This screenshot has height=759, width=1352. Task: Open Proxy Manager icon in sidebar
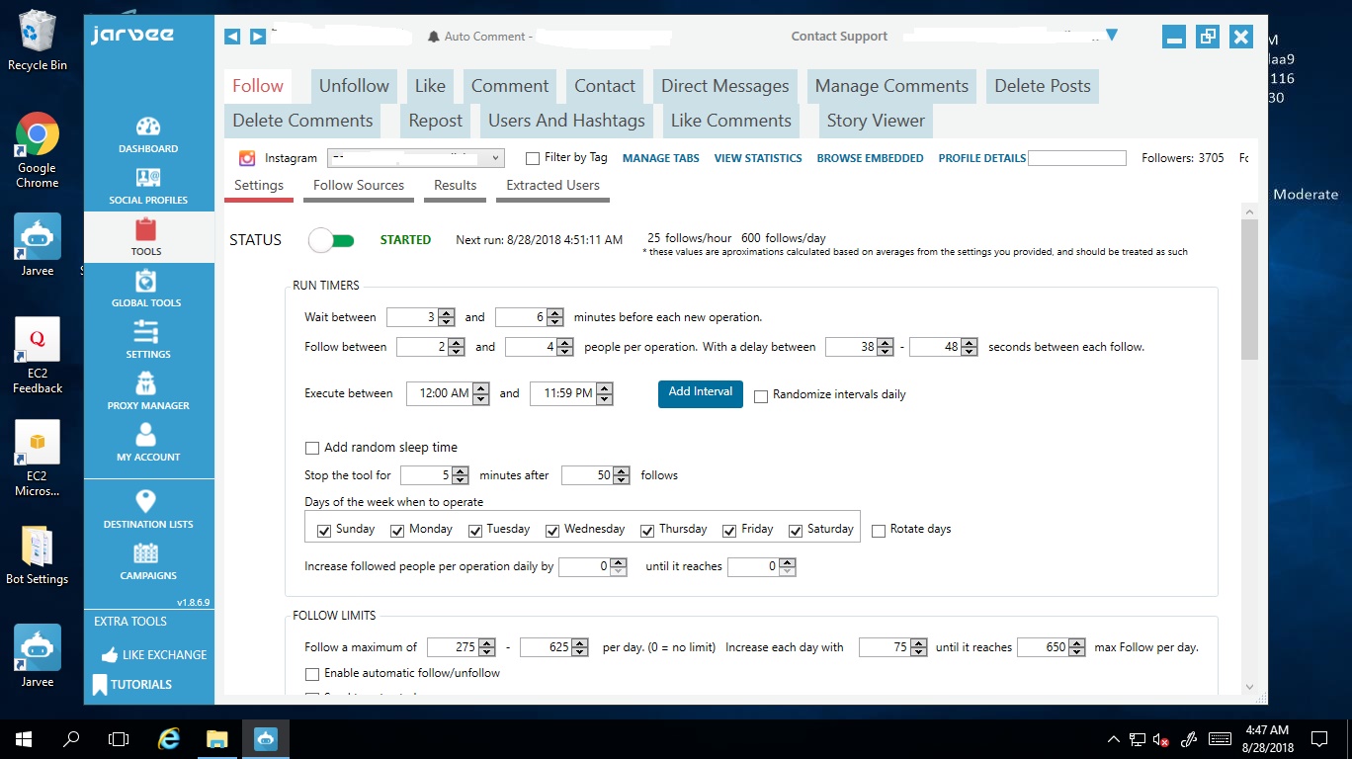click(x=146, y=383)
